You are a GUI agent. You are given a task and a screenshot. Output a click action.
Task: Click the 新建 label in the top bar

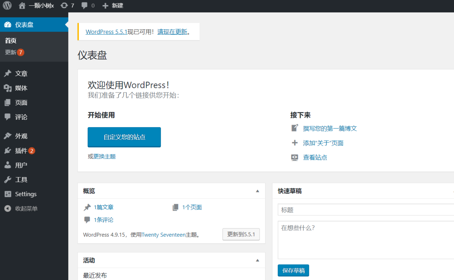(x=118, y=6)
